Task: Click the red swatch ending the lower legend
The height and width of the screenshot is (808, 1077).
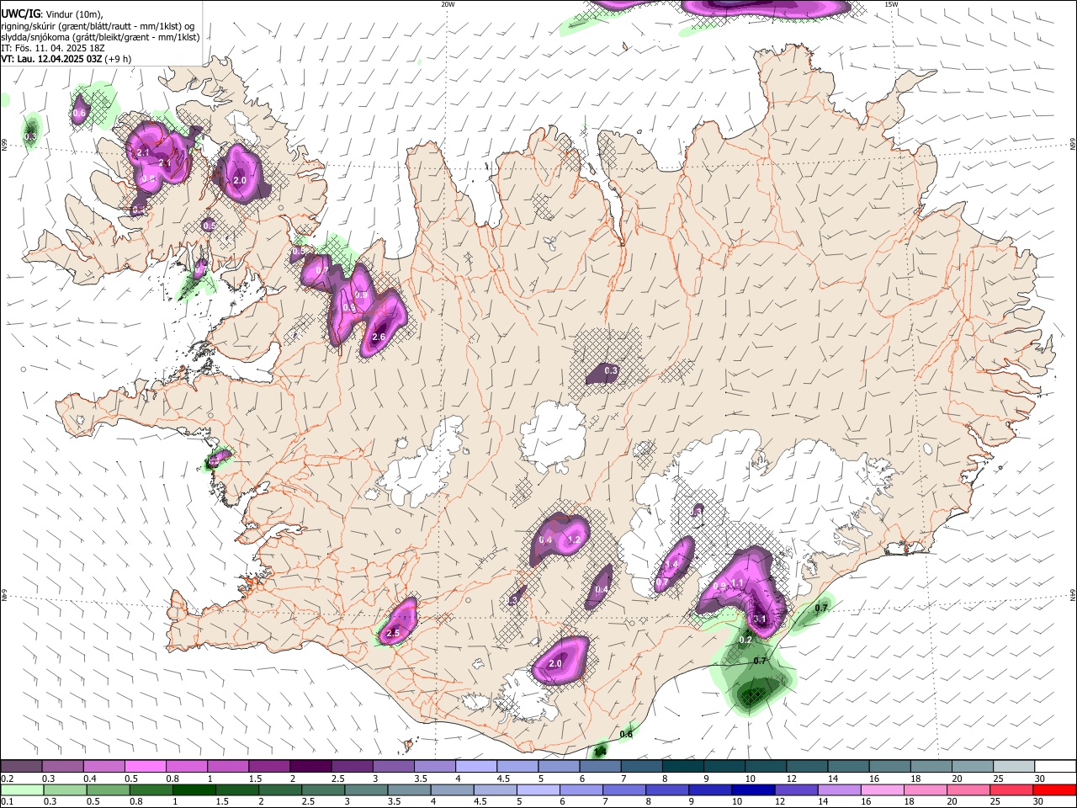Action: tap(1054, 790)
